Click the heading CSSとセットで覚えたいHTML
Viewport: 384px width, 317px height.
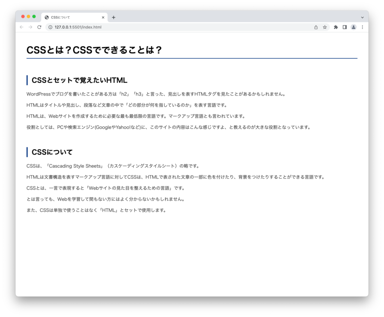coord(79,80)
